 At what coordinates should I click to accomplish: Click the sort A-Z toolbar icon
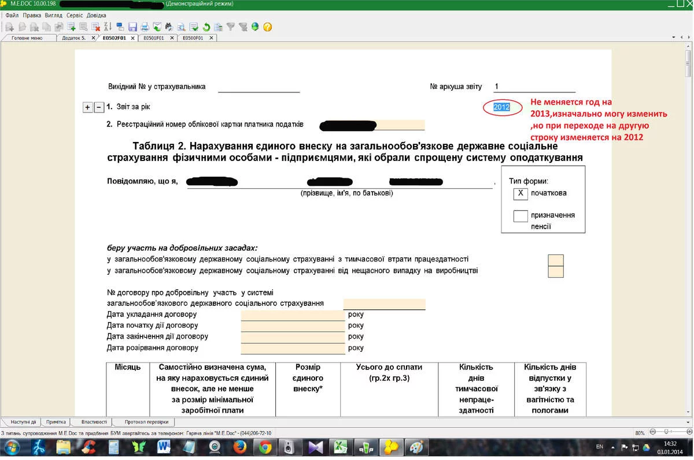tap(107, 27)
